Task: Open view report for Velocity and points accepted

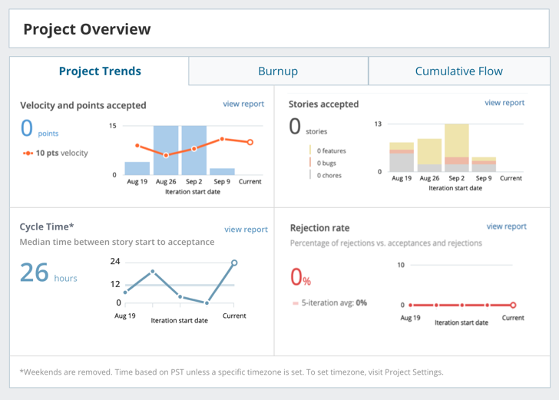Action: (243, 104)
